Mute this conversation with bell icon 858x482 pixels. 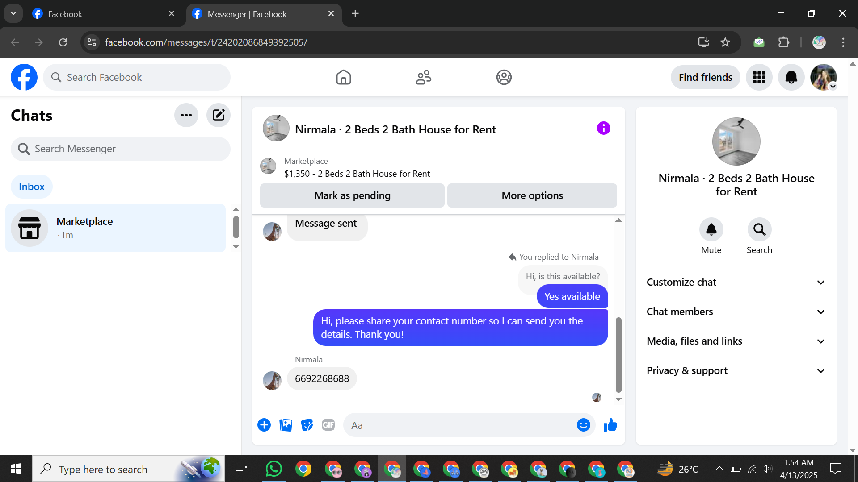pos(711,229)
